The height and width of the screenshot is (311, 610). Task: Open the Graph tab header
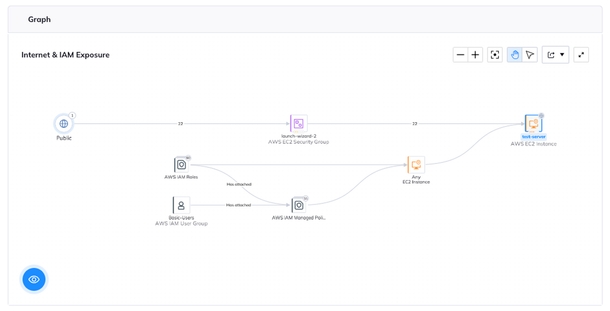point(39,20)
